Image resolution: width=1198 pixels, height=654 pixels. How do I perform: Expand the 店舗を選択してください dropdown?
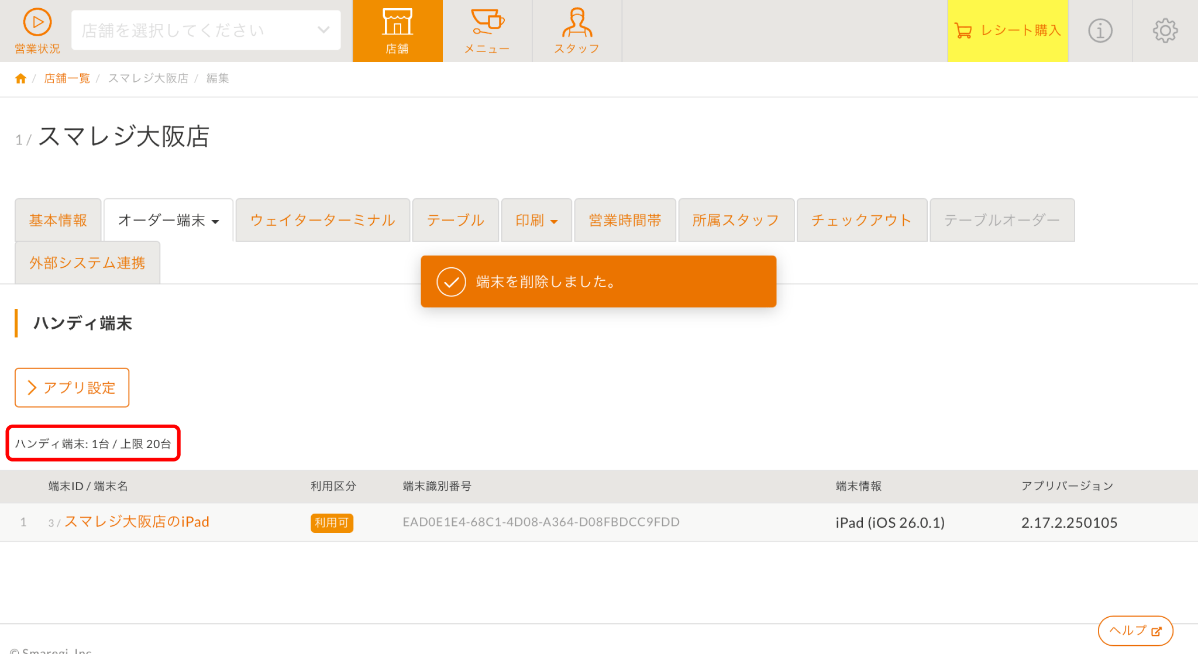[x=206, y=30]
